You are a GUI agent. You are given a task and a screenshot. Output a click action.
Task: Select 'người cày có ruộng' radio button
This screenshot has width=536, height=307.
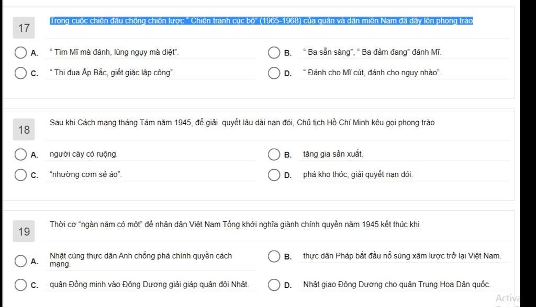pyautogui.click(x=20, y=155)
